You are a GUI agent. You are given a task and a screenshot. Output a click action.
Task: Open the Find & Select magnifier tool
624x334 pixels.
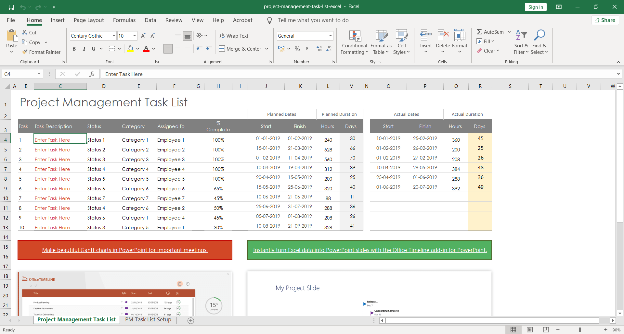539,35
